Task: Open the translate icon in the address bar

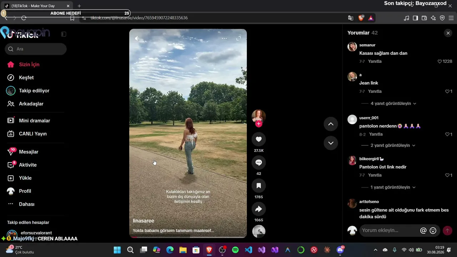Action: click(351, 18)
